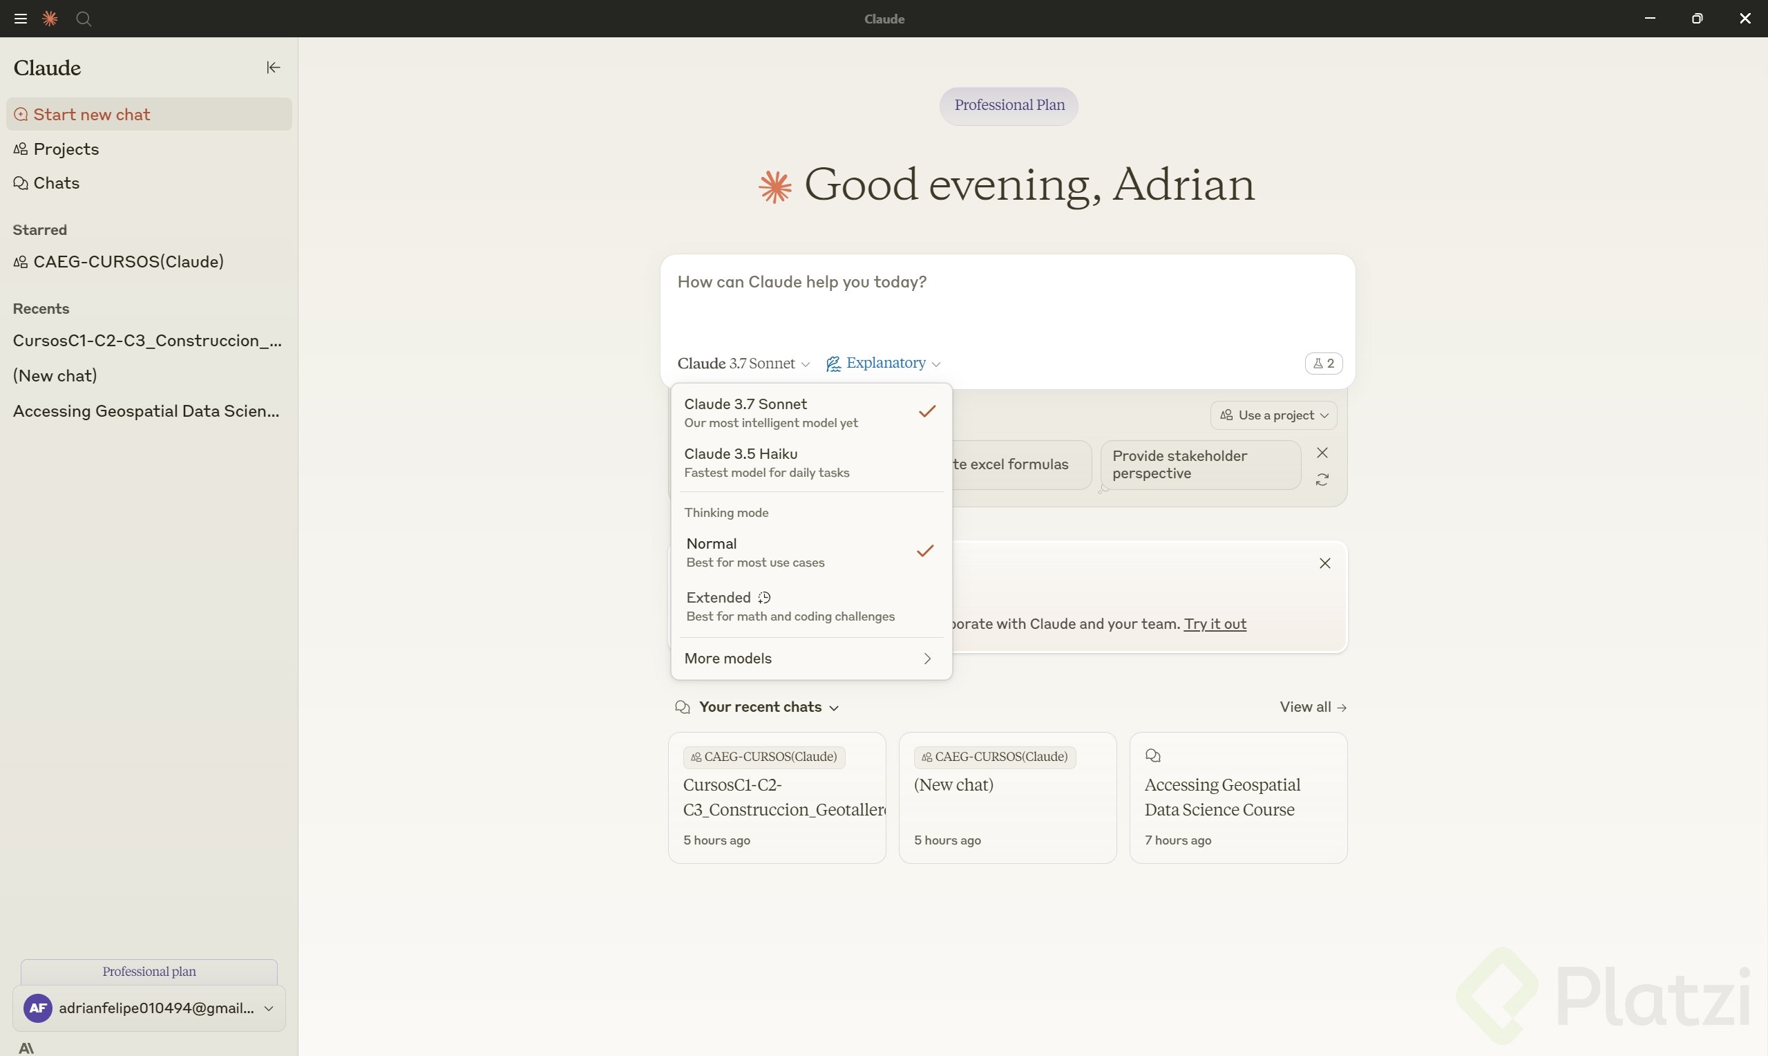
Task: Close the team collaboration banner
Action: coord(1324,563)
